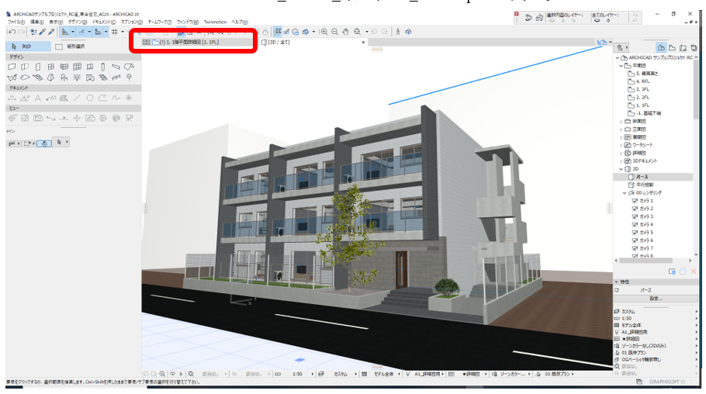
Task: Select the Fill tool in Document section
Action: (64, 98)
